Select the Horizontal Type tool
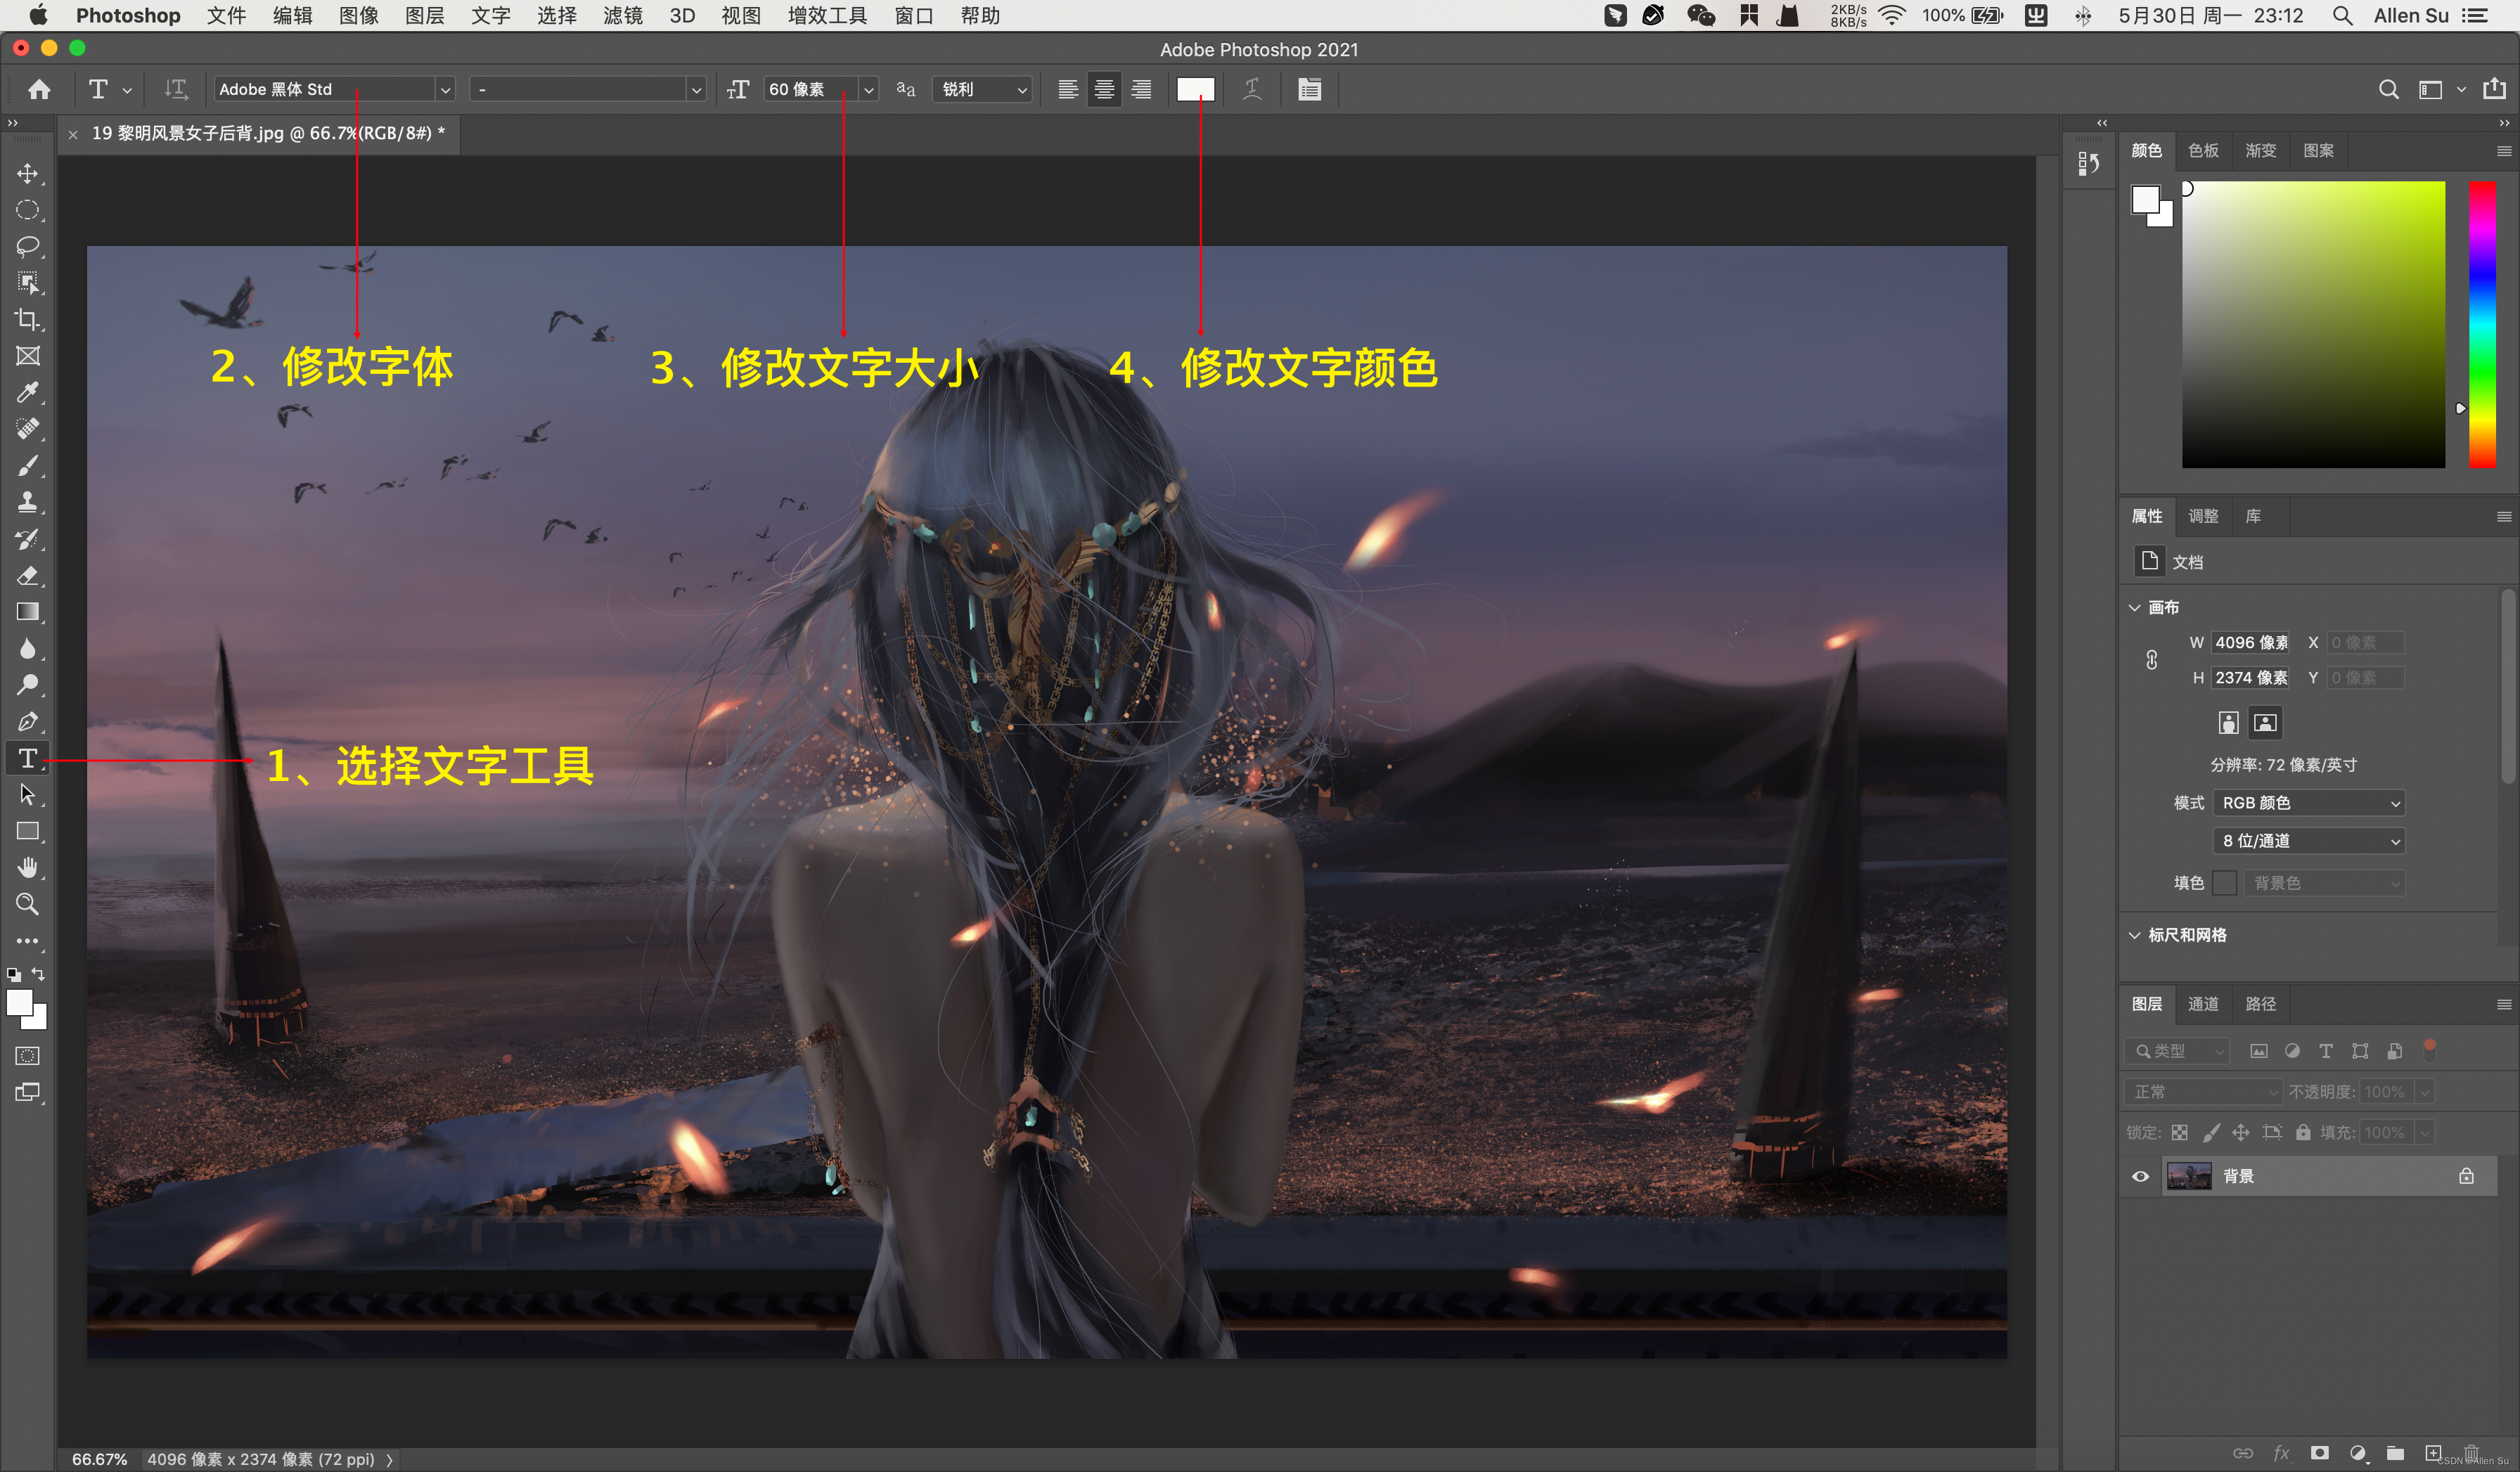Viewport: 2520px width, 1472px height. point(27,758)
